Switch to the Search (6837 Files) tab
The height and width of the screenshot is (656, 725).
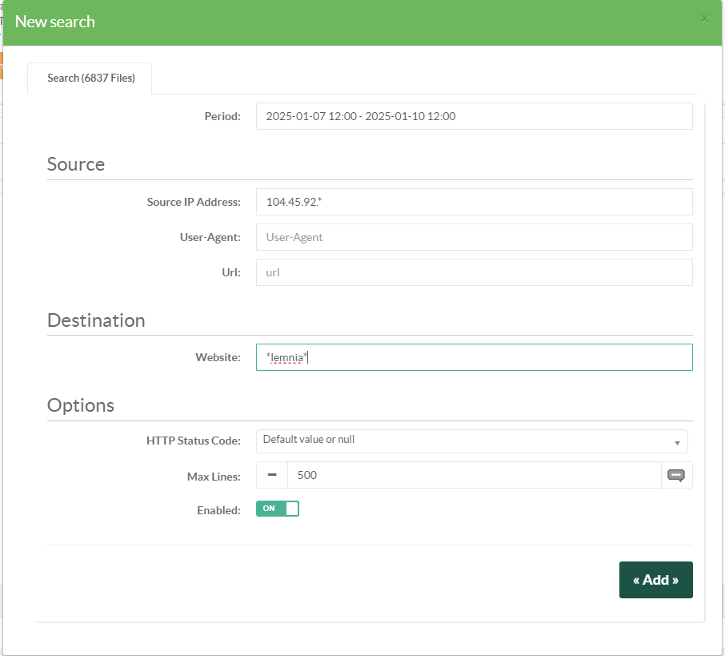point(90,78)
